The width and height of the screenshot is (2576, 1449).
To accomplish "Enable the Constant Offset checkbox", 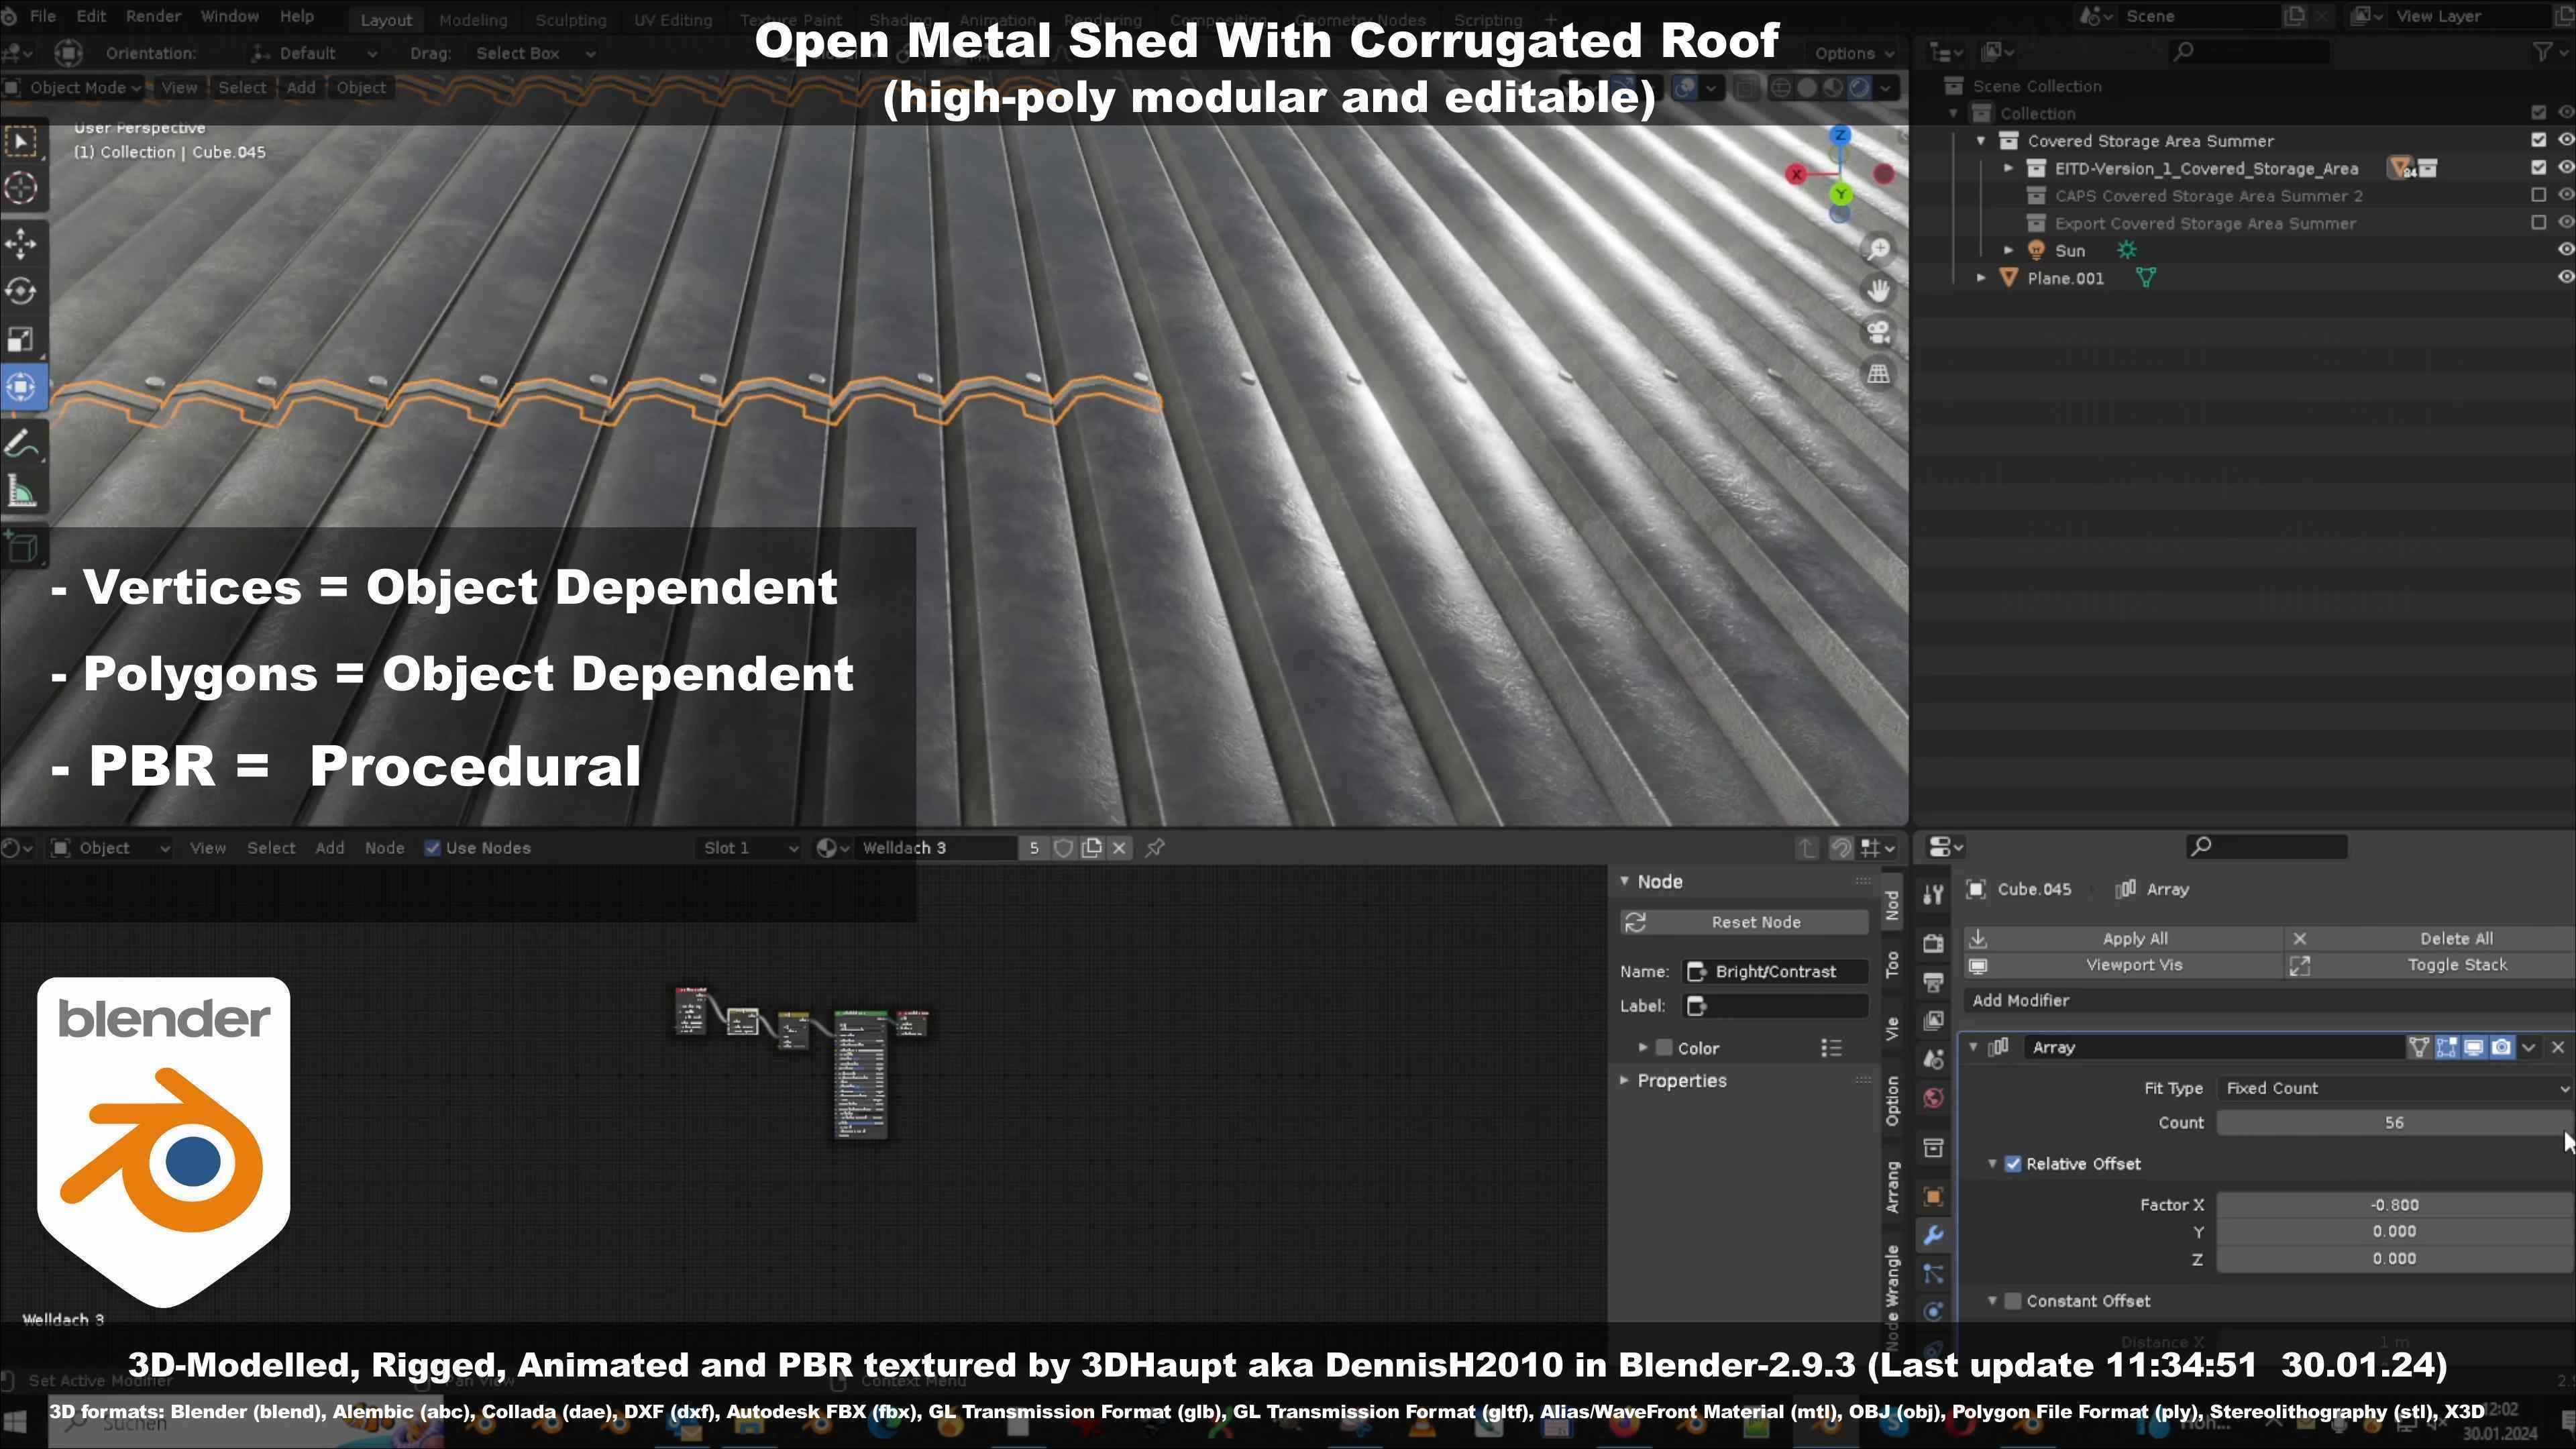I will (x=2013, y=1301).
